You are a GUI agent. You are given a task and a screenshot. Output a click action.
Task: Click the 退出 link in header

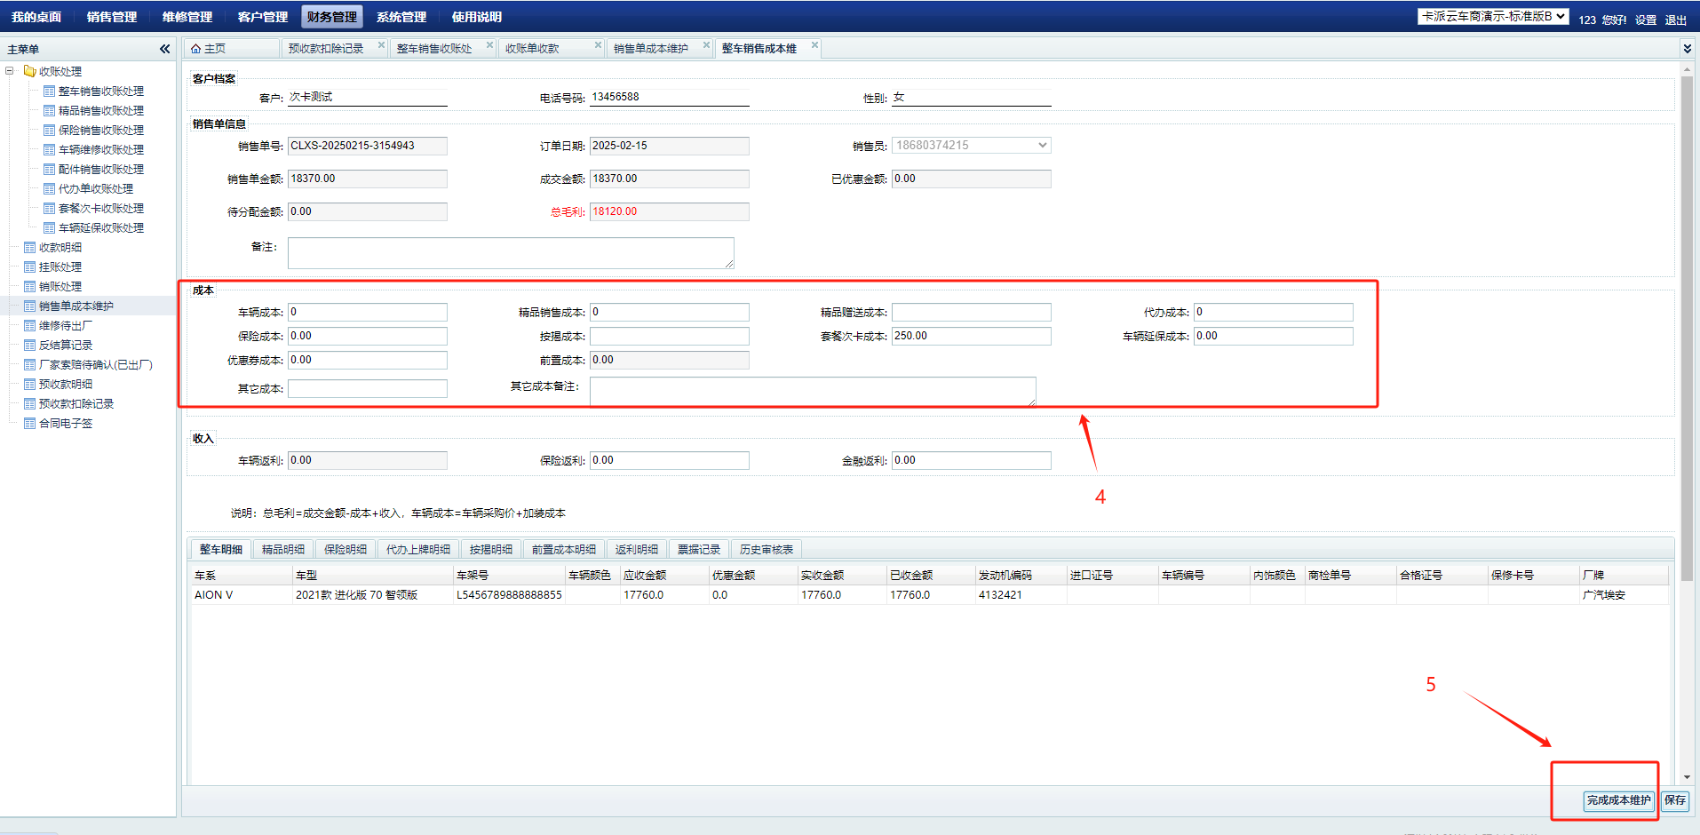click(1675, 20)
